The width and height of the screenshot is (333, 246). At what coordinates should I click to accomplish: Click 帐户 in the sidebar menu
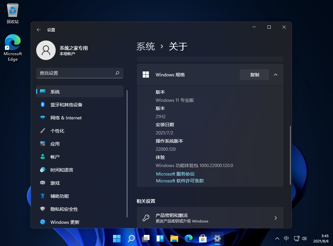pos(55,157)
